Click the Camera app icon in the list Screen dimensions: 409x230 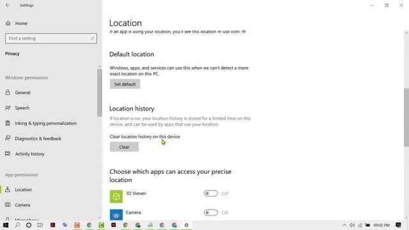point(116,215)
